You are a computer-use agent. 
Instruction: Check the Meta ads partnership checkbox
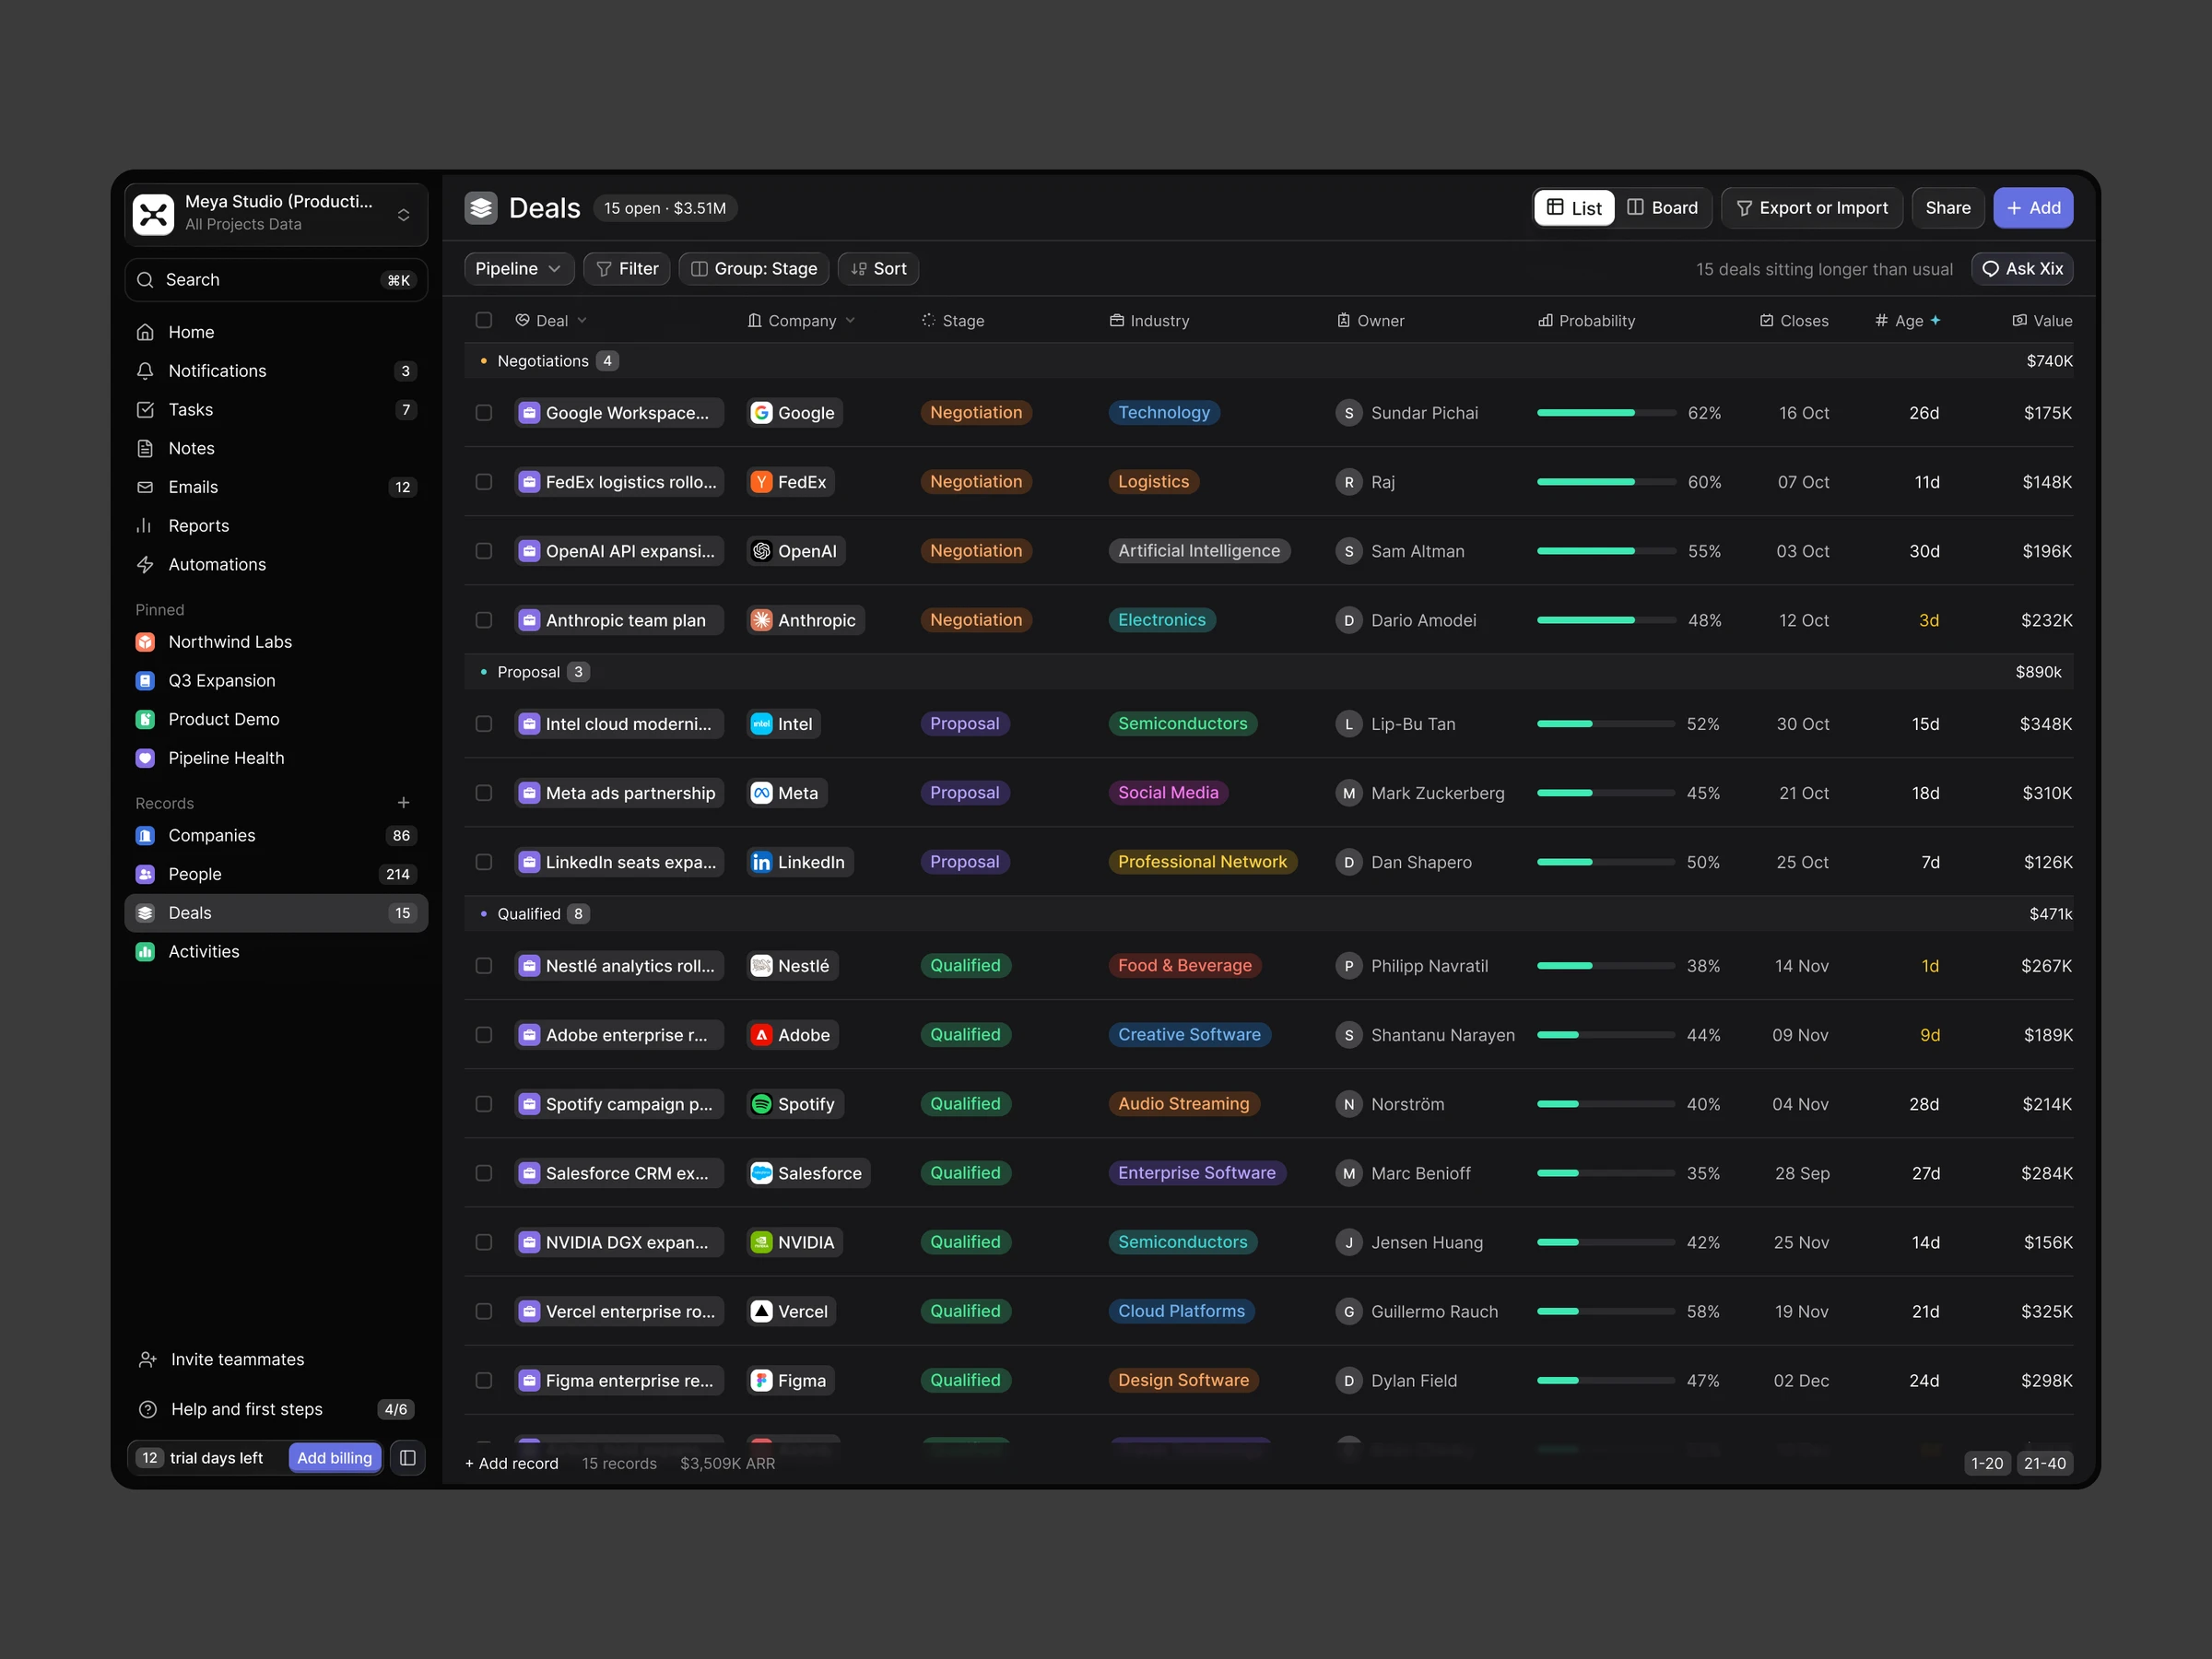[x=484, y=793]
